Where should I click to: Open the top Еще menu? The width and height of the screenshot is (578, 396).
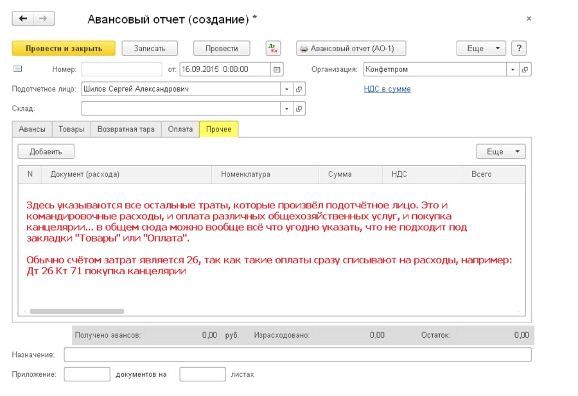(x=481, y=48)
